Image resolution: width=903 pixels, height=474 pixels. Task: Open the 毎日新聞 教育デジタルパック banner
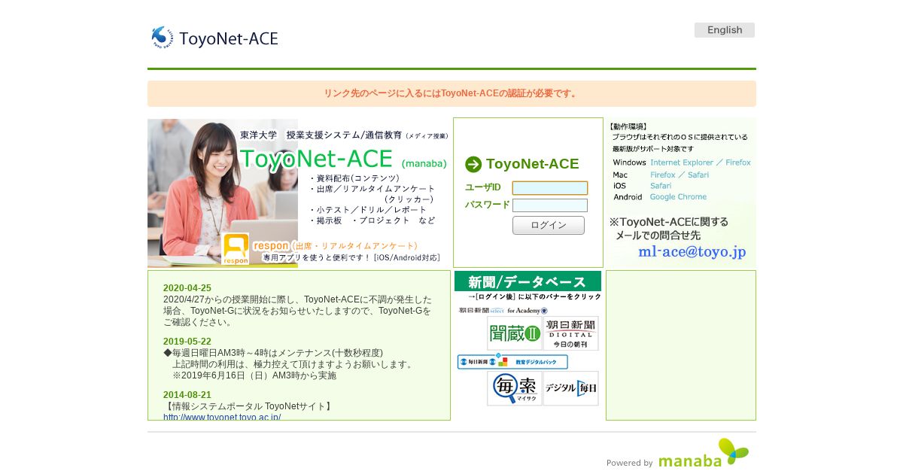click(512, 361)
